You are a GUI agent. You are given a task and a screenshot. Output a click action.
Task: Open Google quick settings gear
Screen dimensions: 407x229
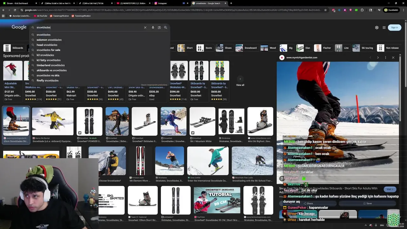click(377, 28)
